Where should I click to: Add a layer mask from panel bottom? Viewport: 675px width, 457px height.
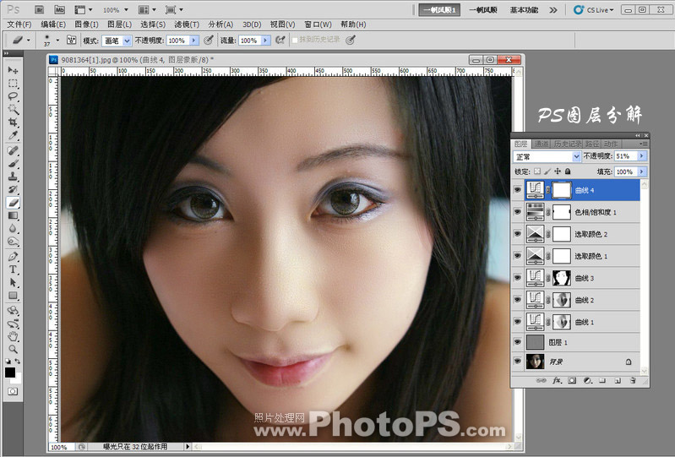[x=572, y=380]
